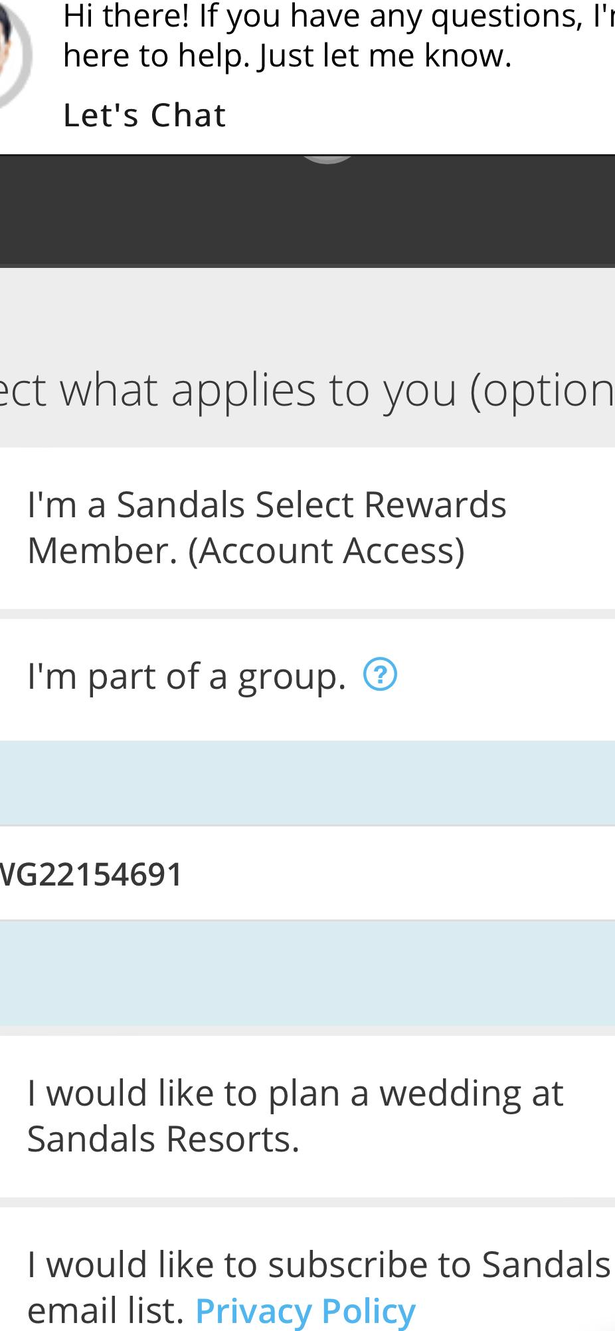Tap the gray circular handle on dark bar
The width and height of the screenshot is (615, 1331).
(327, 160)
